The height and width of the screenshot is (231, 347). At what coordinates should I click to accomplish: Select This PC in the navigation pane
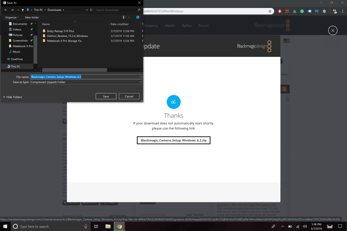(x=15, y=66)
